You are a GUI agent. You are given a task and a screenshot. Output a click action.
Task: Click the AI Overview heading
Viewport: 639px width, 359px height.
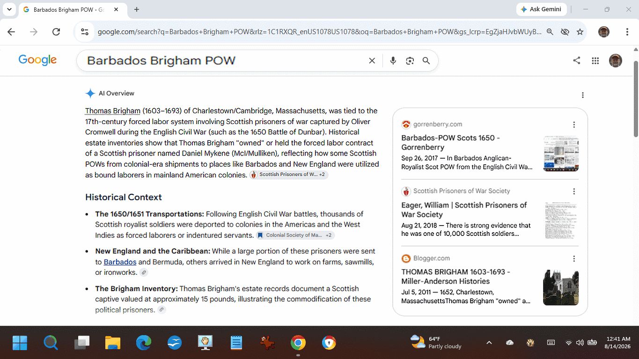tap(117, 93)
